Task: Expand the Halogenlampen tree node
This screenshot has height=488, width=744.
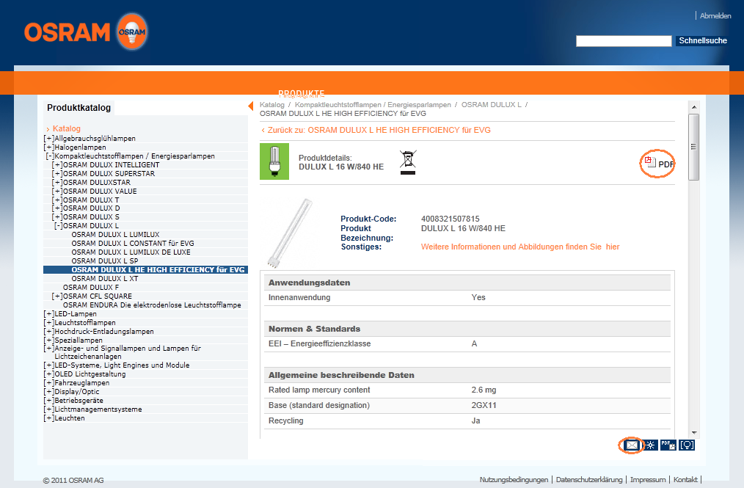Action: tap(49, 148)
